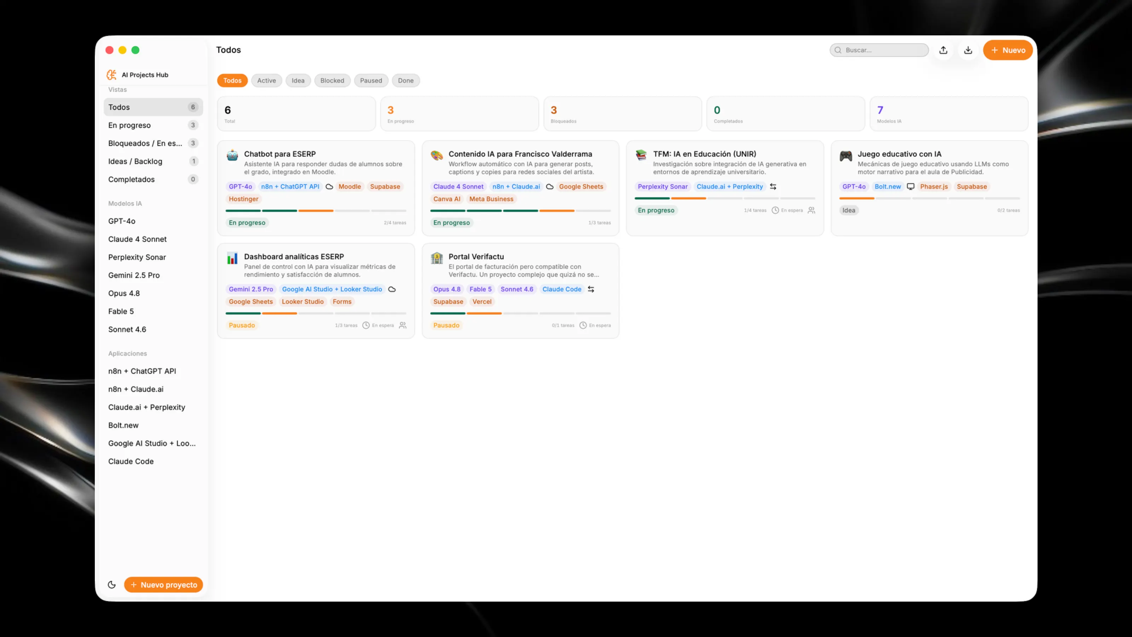The image size is (1132, 637).
Task: Click the Hostinger tag on Chatbot card
Action: pyautogui.click(x=243, y=199)
